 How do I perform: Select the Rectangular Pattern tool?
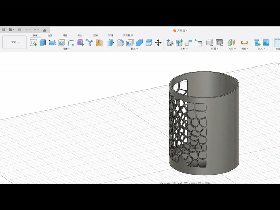pos(71,43)
